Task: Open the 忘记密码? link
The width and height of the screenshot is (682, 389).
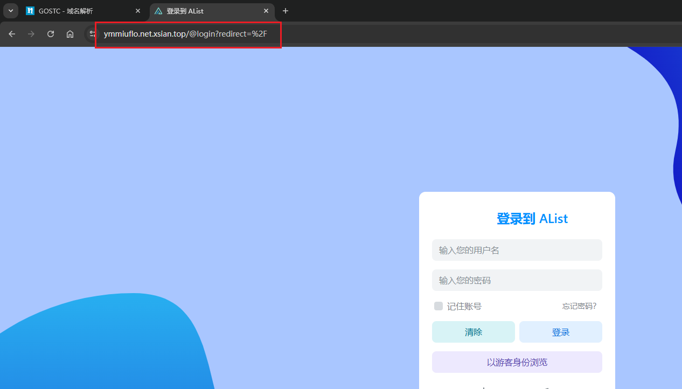Action: [x=580, y=306]
